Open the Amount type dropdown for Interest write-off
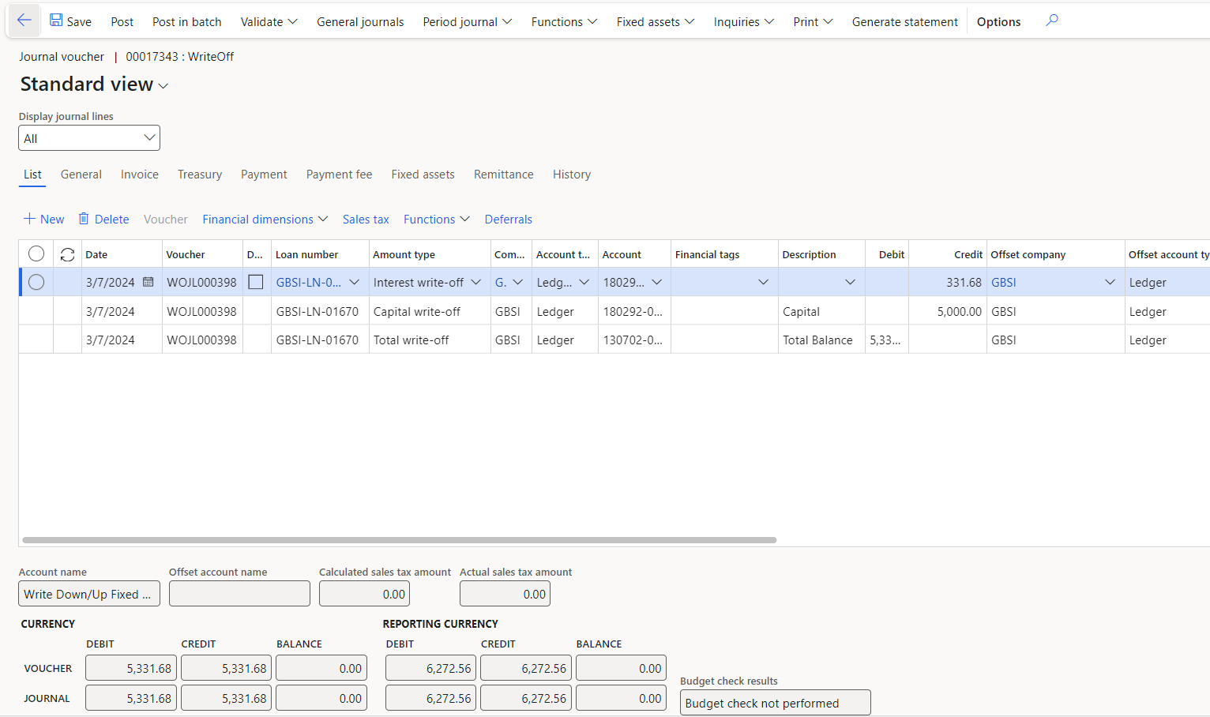The height and width of the screenshot is (717, 1210). (476, 282)
